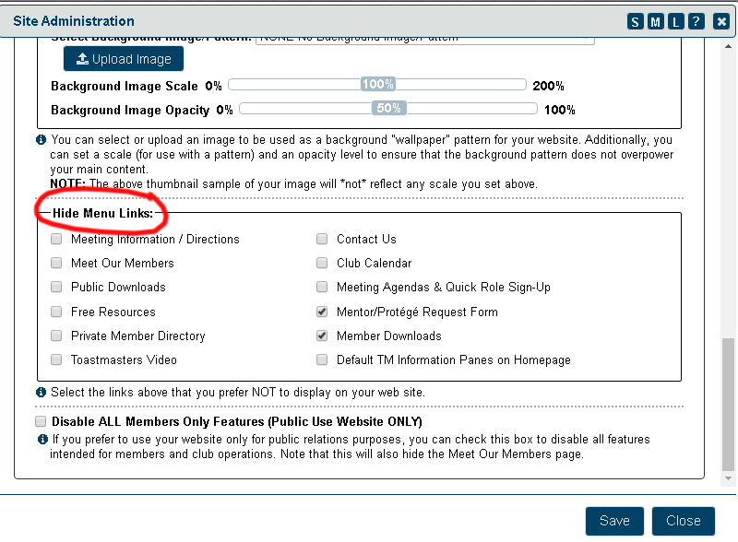Set dialog size to Medium (M)
Image resolution: width=738 pixels, height=542 pixels.
click(x=655, y=21)
